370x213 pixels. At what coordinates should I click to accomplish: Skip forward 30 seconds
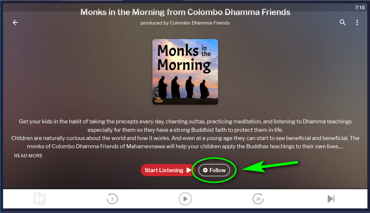click(x=258, y=199)
